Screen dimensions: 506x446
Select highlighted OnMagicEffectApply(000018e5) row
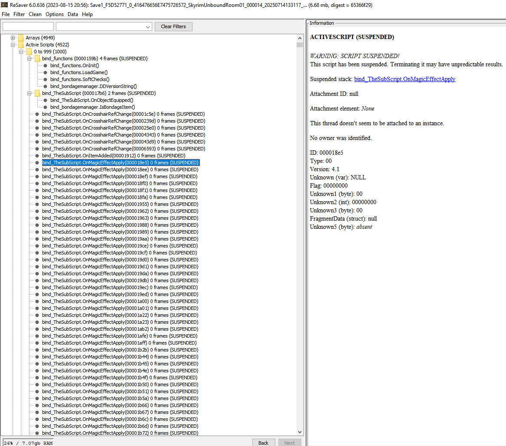click(121, 163)
